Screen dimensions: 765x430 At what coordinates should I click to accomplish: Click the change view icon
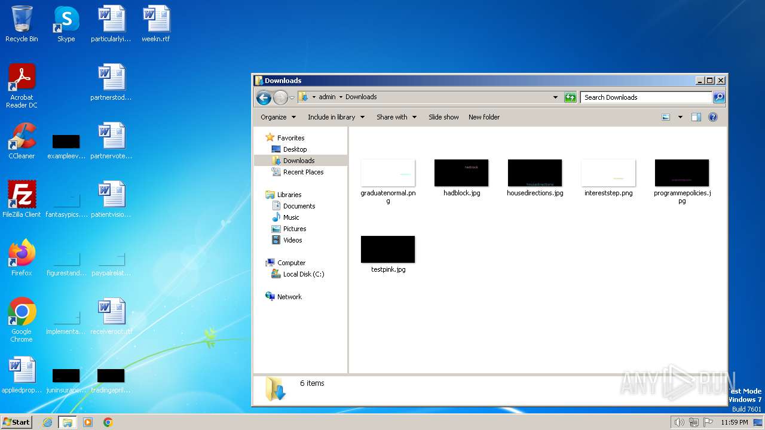click(x=666, y=117)
